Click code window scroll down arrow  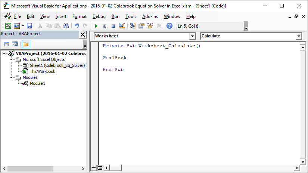pos(303,162)
